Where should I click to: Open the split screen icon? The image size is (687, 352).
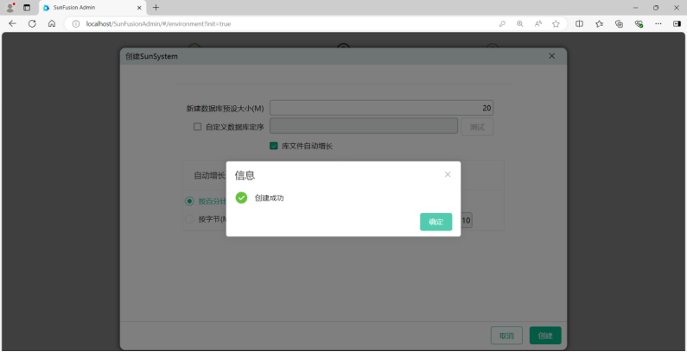click(x=579, y=24)
